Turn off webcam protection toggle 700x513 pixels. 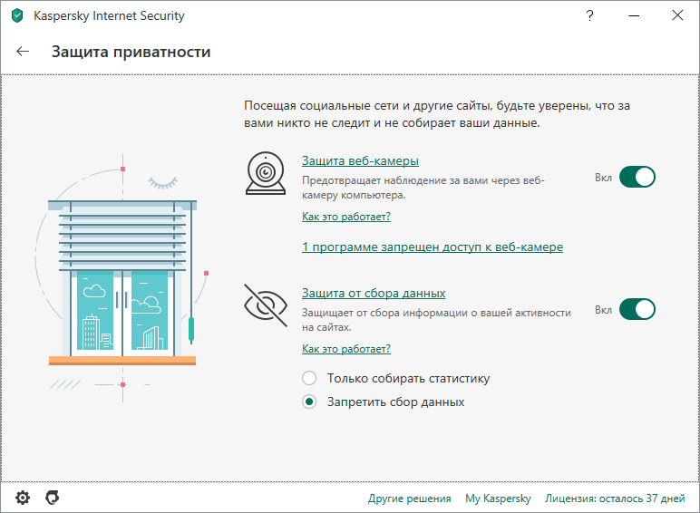(637, 177)
